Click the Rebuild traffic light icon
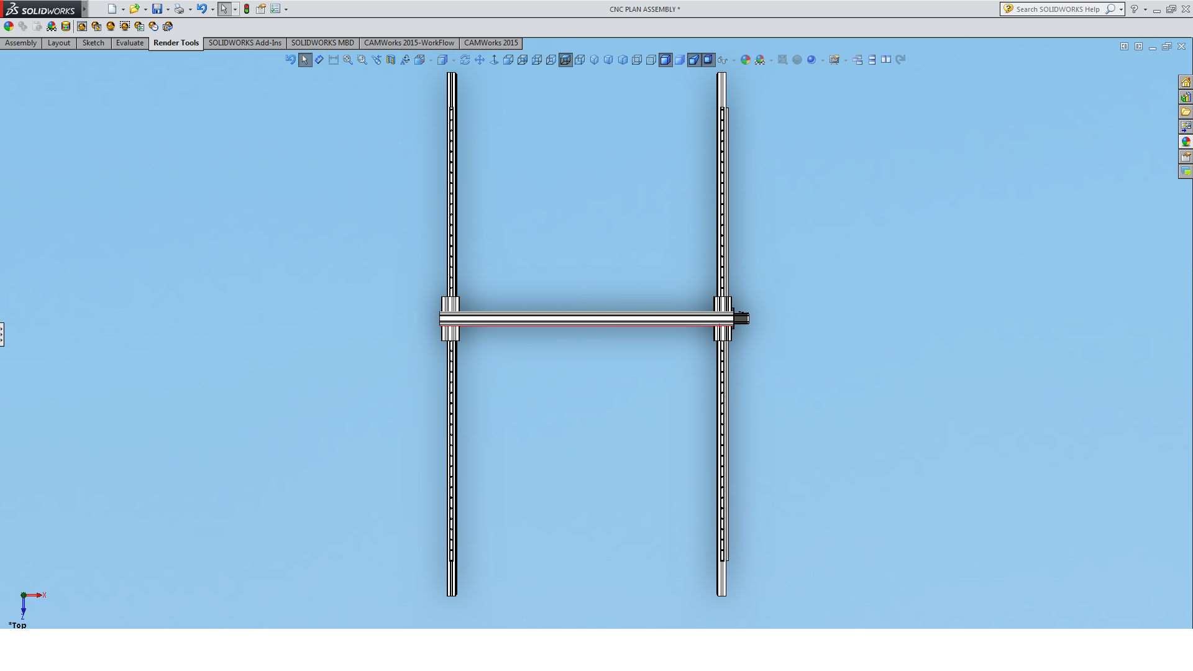Screen dimensions: 1193x671 point(247,9)
